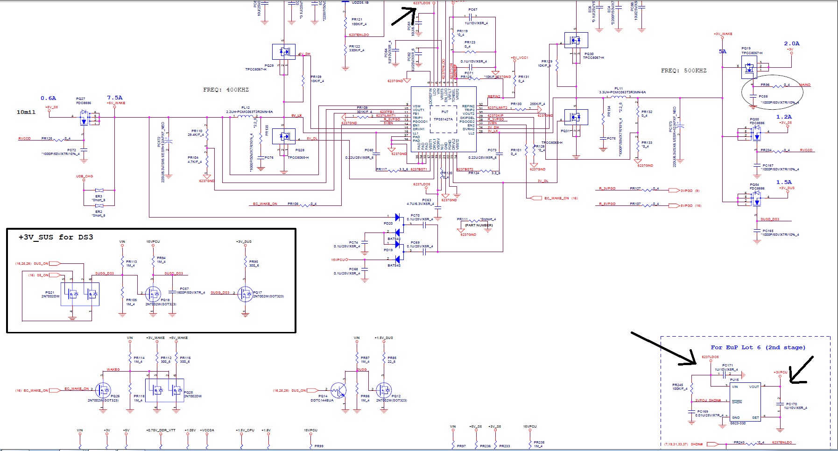
Task: Click the 1.2A current label
Action: [784, 117]
